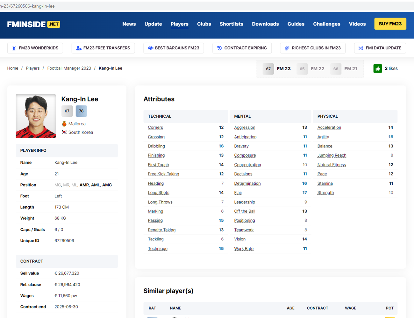The image size is (414, 318).
Task: Click the free transfers person icon
Action: (79, 48)
